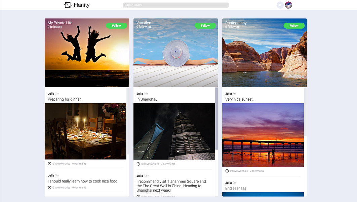This screenshot has width=357, height=202.
Task: Open comments on the cooking post
Action: tap(79, 188)
